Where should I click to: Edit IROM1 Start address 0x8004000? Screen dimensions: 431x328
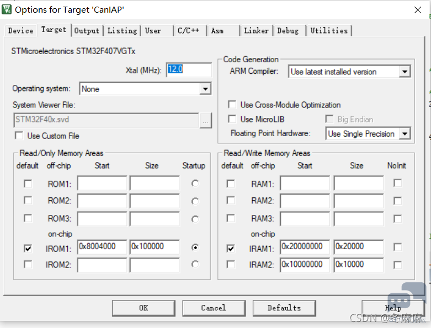pyautogui.click(x=102, y=247)
